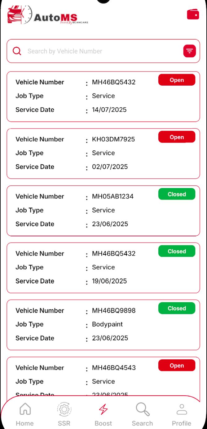Tap the red filter icon
This screenshot has width=207, height=429.
point(189,51)
